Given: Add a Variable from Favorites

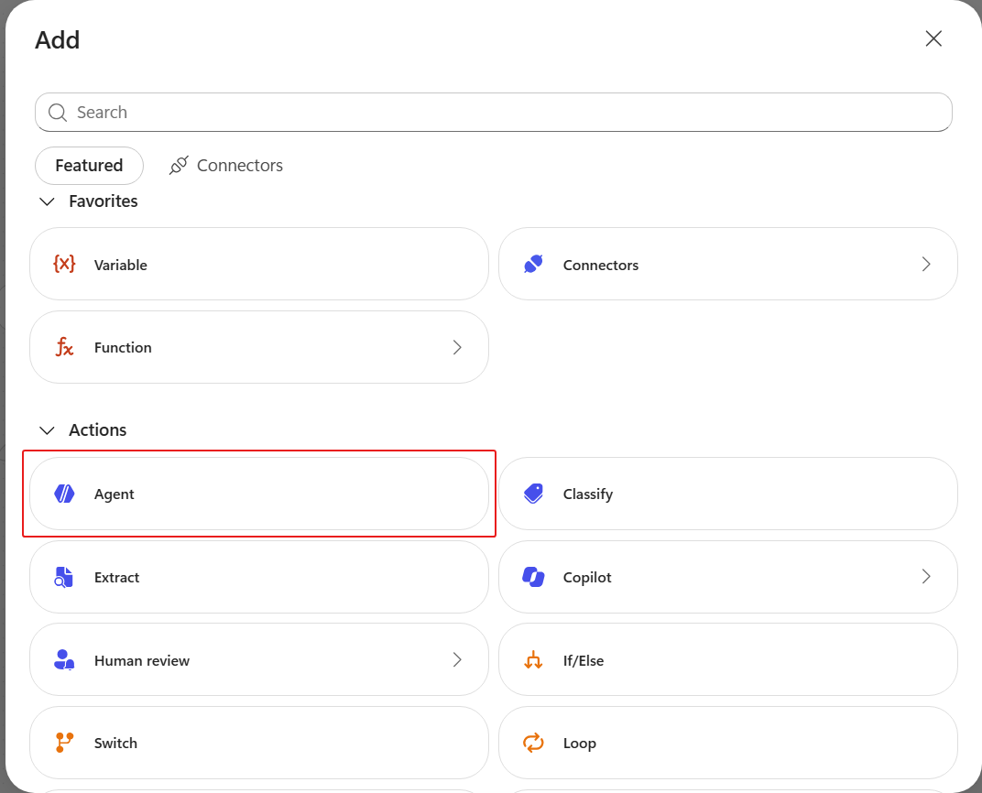Looking at the screenshot, I should coord(259,264).
